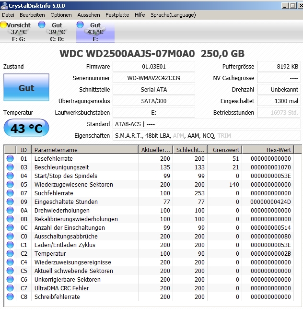
Task: Click the CrystalDiskInfo title bar icon
Action: click(x=4, y=6)
